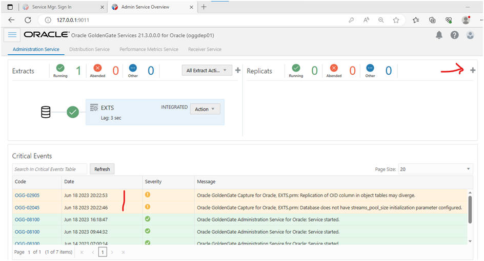This screenshot has width=484, height=261.
Task: Click the Extracts Abended status icon
Action: pyautogui.click(x=97, y=68)
